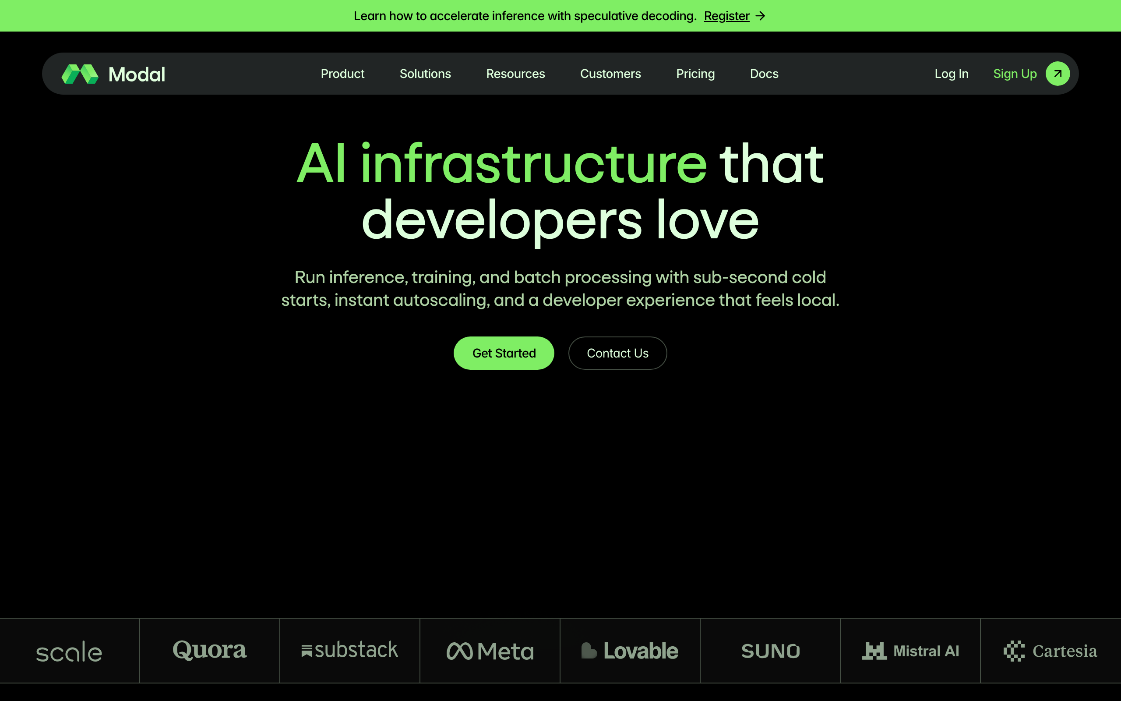Open Docs from the navigation bar
This screenshot has height=701, width=1121.
764,74
